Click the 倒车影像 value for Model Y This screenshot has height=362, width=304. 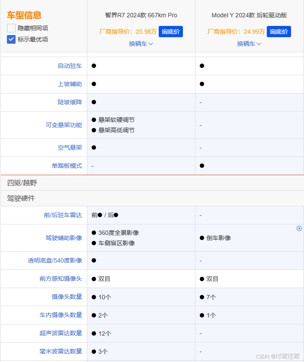pos(218,238)
